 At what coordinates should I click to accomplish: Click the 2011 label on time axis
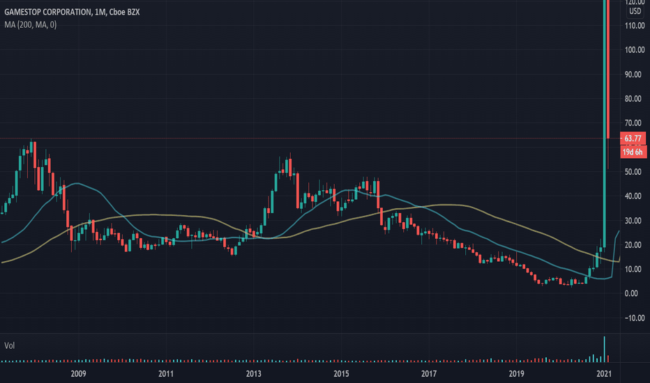166,373
